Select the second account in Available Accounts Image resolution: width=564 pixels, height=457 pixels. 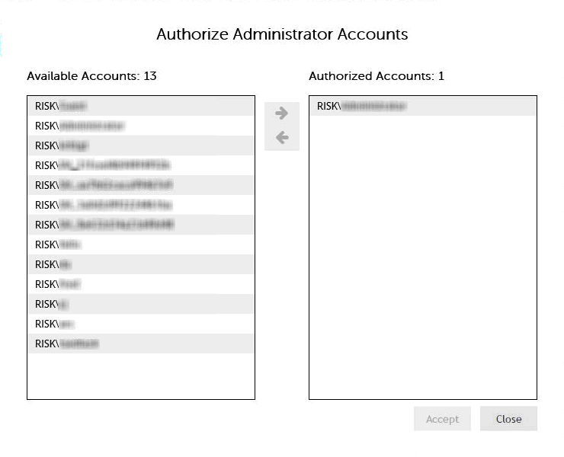coord(140,126)
